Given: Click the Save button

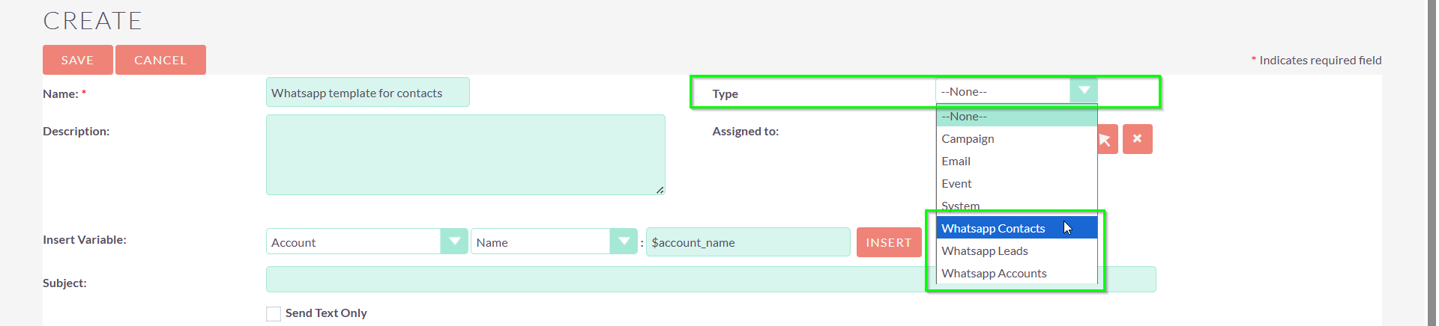Looking at the screenshot, I should [x=77, y=60].
